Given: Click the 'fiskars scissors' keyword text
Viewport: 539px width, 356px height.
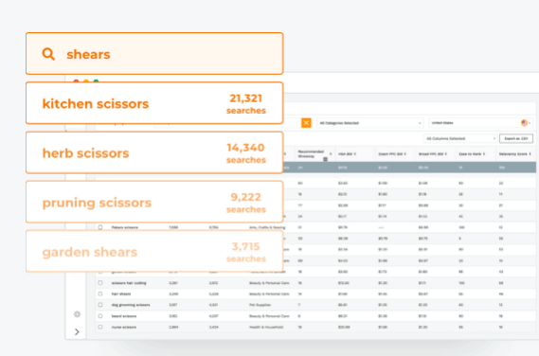Looking at the screenshot, I should [x=125, y=227].
